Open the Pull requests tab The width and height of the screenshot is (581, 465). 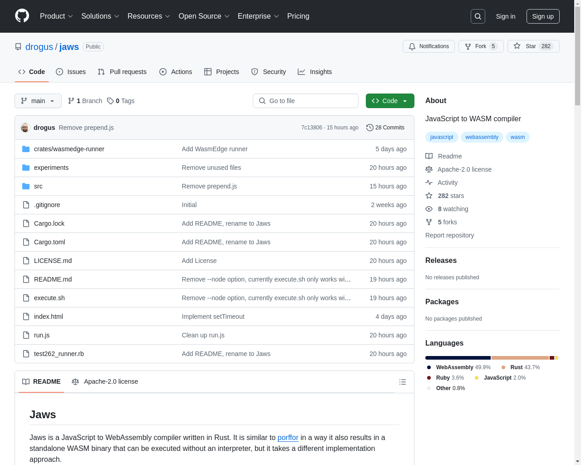(x=122, y=72)
